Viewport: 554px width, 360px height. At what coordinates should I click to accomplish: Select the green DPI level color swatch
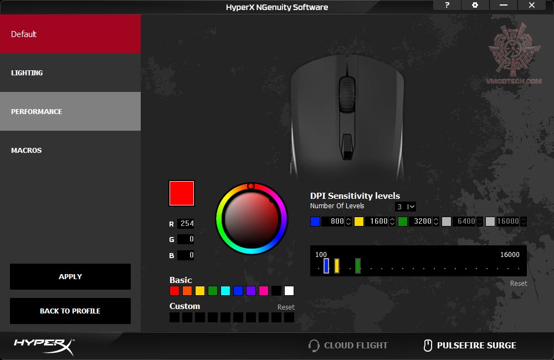[403, 222]
